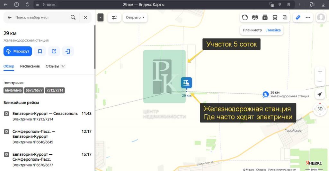Open the Евпатория-Курорт — Симферополь-Пасс. 15:17 trip
Image resolution: width=329 pixels, height=171 pixels.
tap(48, 159)
